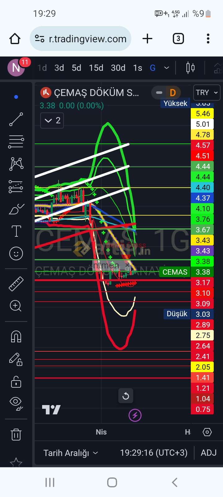
Task: Delete drawings with the trash icon
Action: [x=16, y=434]
